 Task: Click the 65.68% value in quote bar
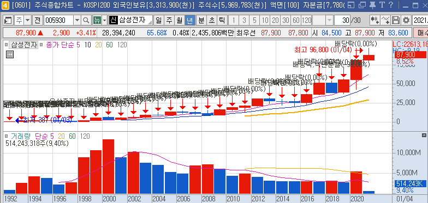(157, 33)
